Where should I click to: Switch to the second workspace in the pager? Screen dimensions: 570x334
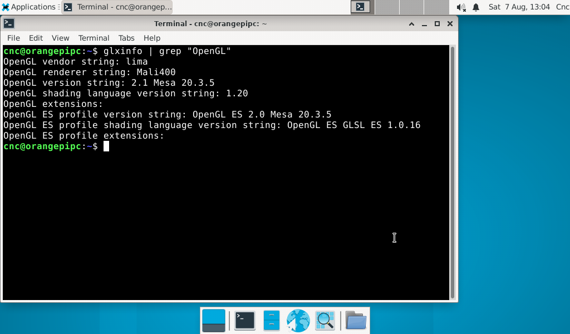click(x=387, y=7)
